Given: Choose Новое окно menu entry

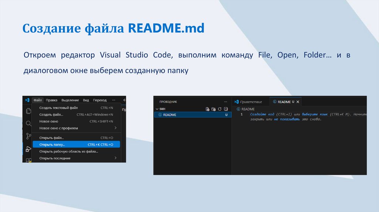Looking at the screenshot, I should (x=76, y=121).
